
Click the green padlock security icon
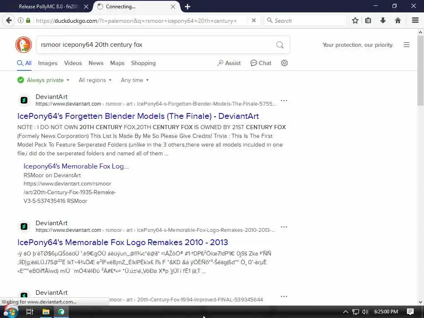pyautogui.click(x=28, y=21)
